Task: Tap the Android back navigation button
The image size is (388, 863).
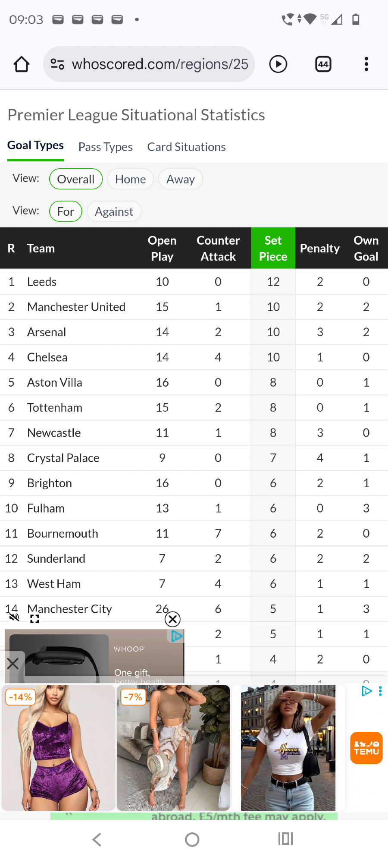Action: tap(97, 839)
